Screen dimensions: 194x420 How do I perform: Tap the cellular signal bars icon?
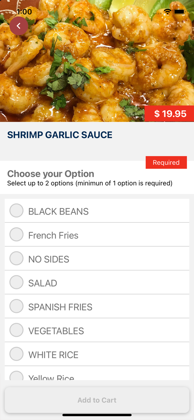(x=157, y=12)
